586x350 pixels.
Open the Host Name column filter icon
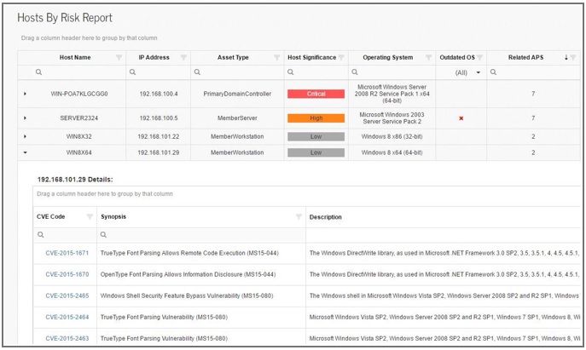(x=119, y=57)
